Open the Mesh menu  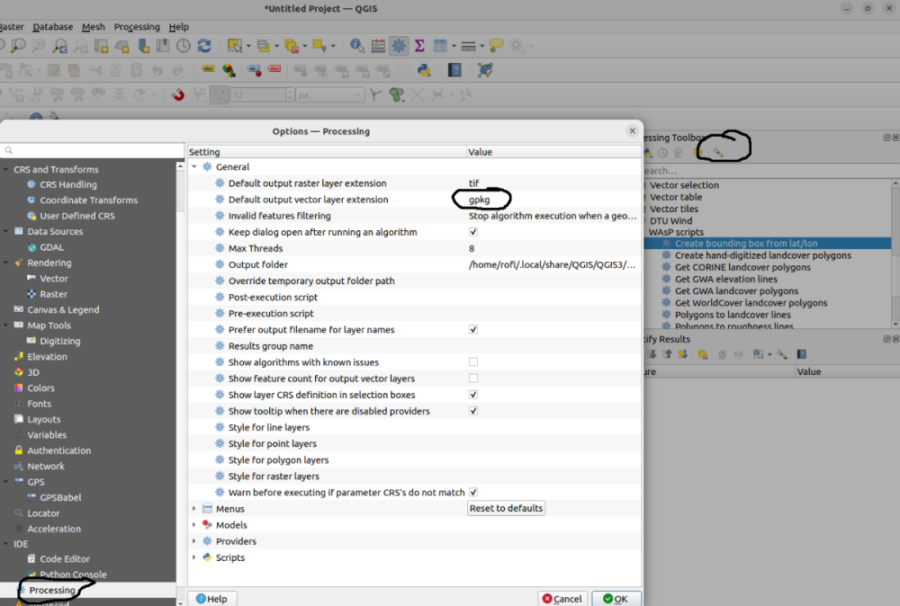[93, 27]
